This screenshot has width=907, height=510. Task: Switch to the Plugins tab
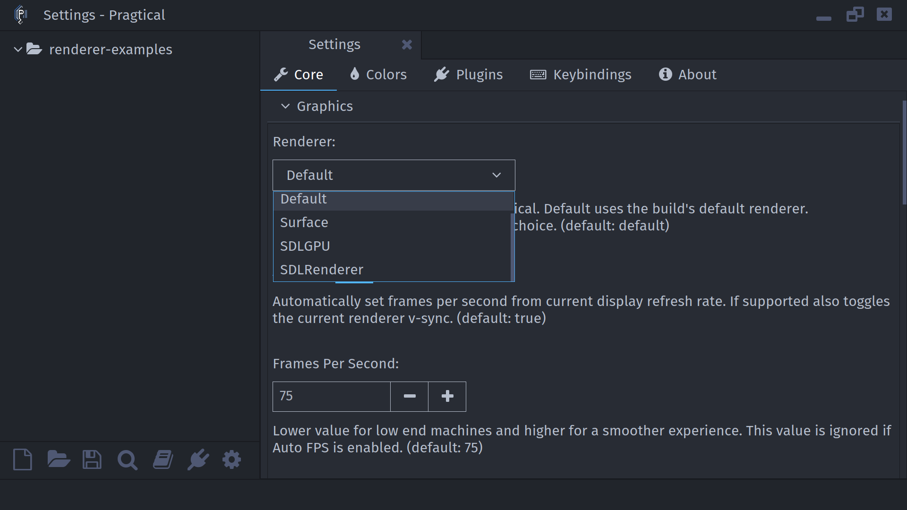(x=468, y=75)
